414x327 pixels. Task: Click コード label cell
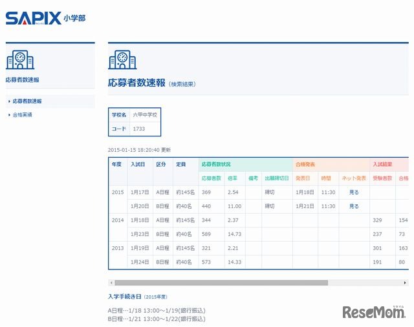point(119,129)
